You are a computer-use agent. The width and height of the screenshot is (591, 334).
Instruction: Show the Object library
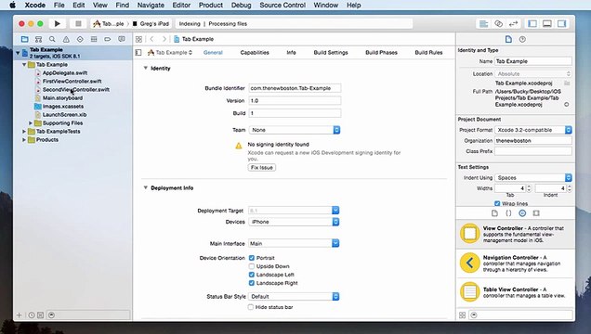point(522,213)
